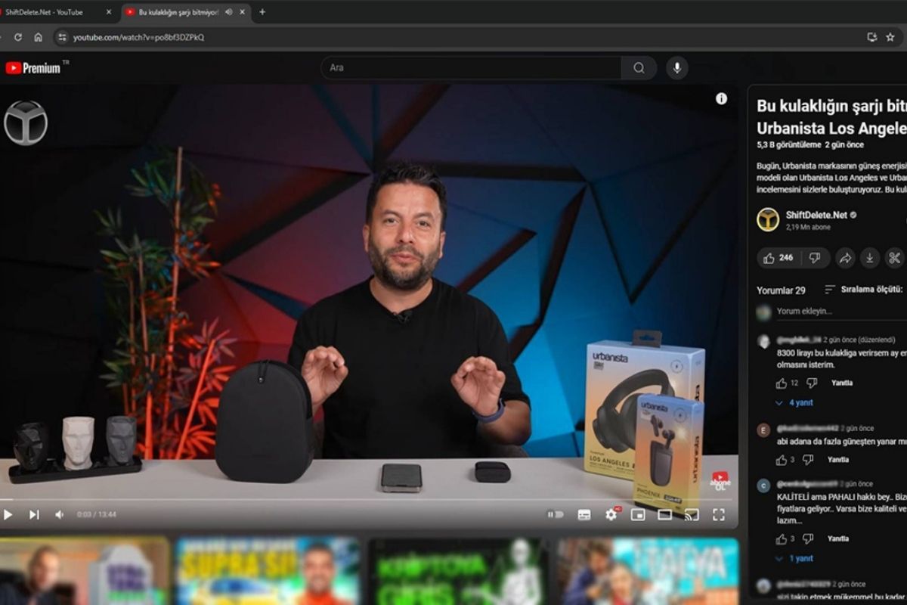This screenshot has height=605, width=907.
Task: Click the Yorum ekleyin comment field
Action: tap(841, 311)
